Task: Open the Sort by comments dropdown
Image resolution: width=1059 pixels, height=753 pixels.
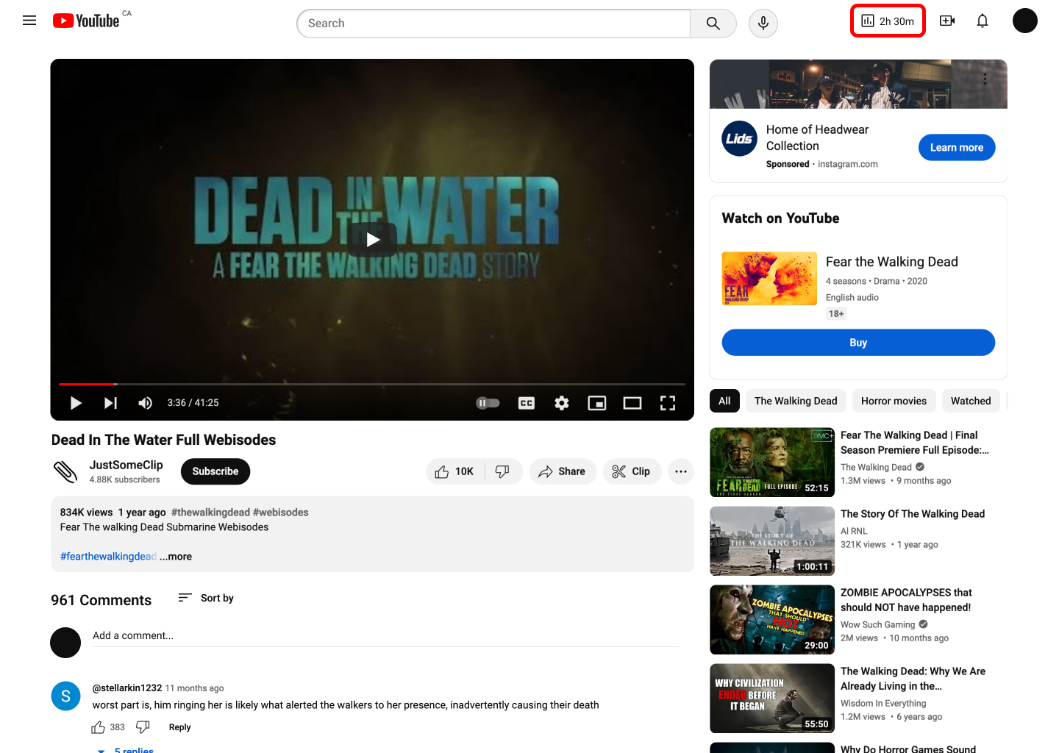Action: [x=206, y=598]
